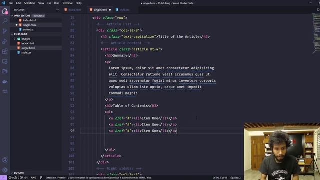
Task: Open the Go menu
Action: pos(49,3)
